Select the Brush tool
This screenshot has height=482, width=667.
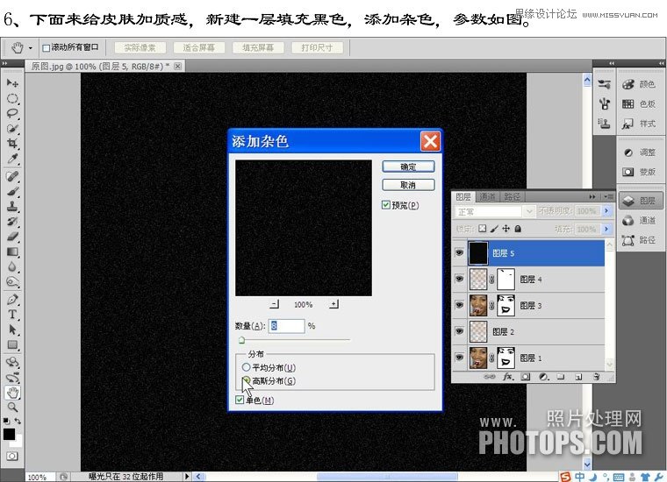point(12,191)
